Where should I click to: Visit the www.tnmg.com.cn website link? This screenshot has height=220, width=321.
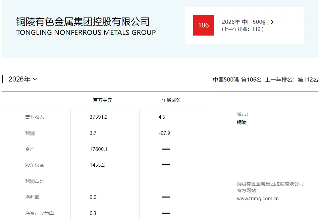coord(258,199)
